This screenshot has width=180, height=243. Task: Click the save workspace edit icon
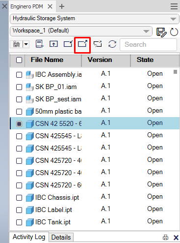[x=161, y=32]
